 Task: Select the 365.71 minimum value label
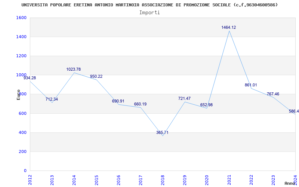[162, 133]
